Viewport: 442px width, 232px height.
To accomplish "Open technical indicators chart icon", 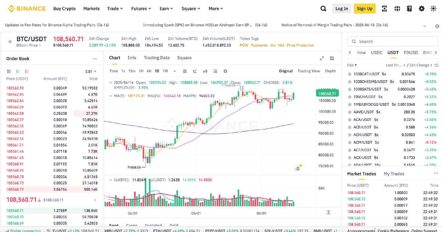I will [195, 71].
